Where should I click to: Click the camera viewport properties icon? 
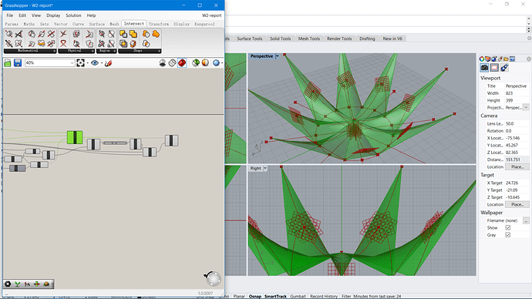(484, 68)
